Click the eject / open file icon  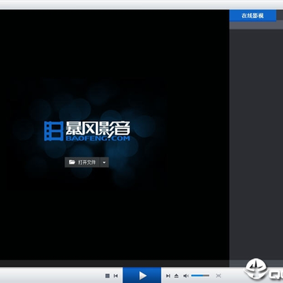click(x=176, y=276)
